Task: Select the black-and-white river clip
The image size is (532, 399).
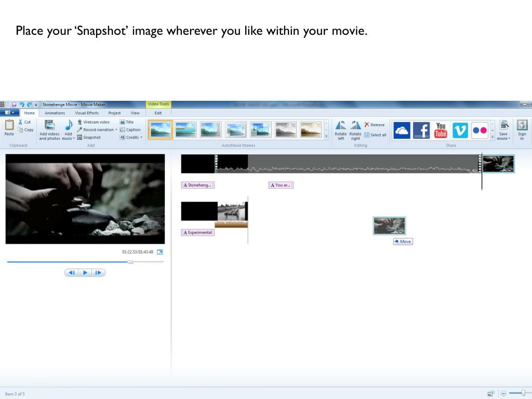Action: tap(232, 211)
